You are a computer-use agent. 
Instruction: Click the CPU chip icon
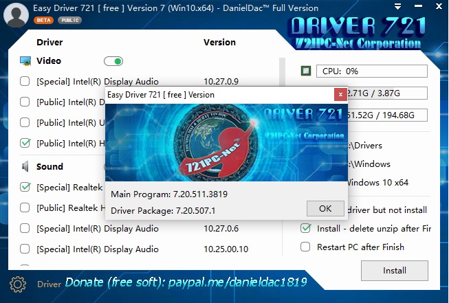(x=306, y=71)
